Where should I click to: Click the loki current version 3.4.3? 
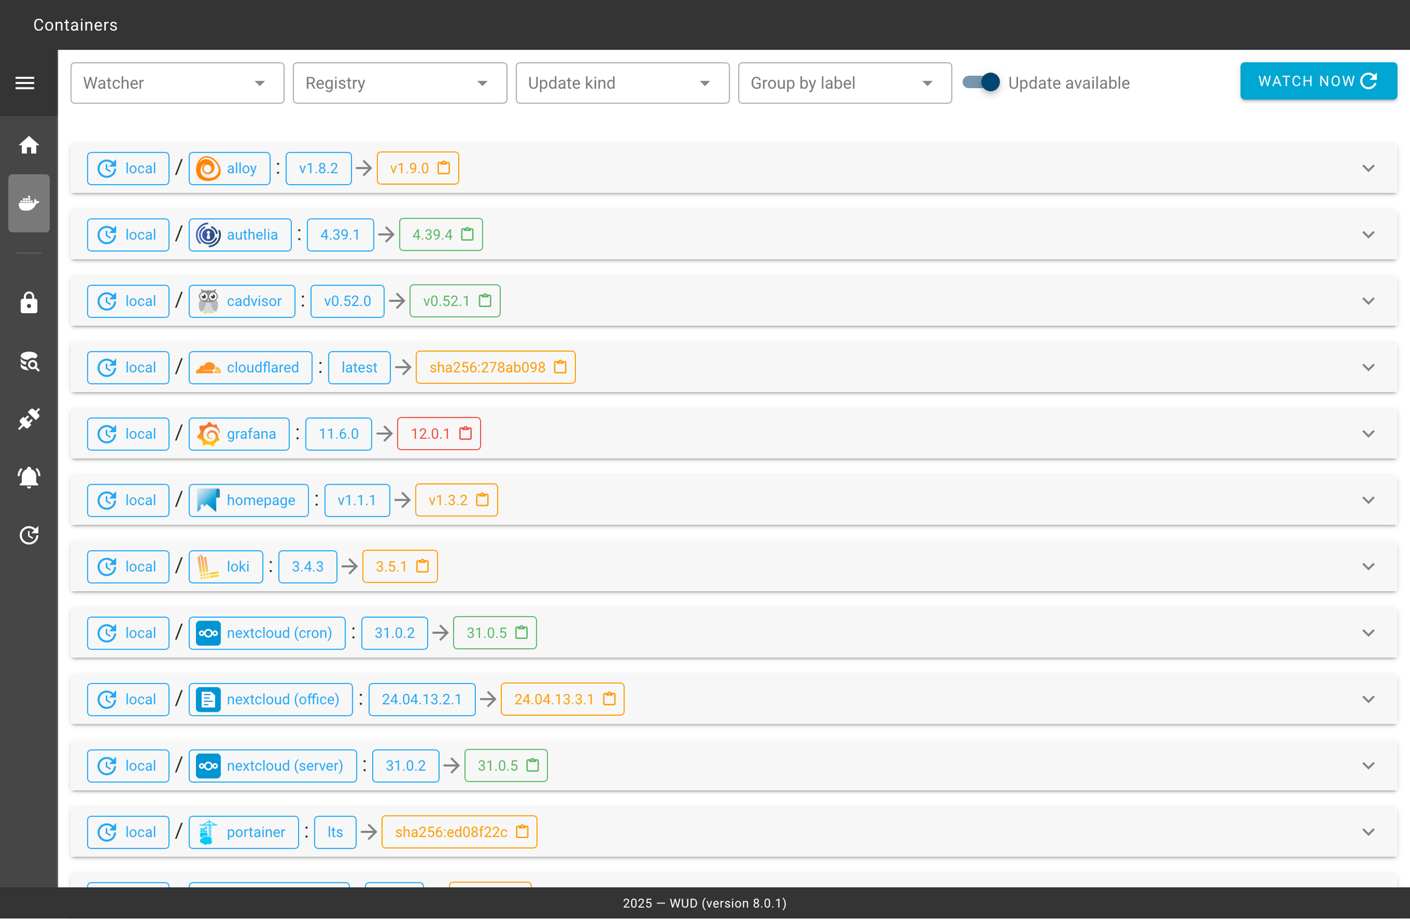pos(307,566)
